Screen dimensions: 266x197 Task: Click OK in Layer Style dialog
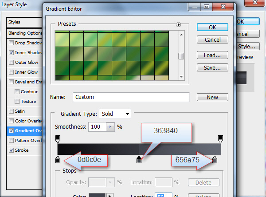click(248, 22)
